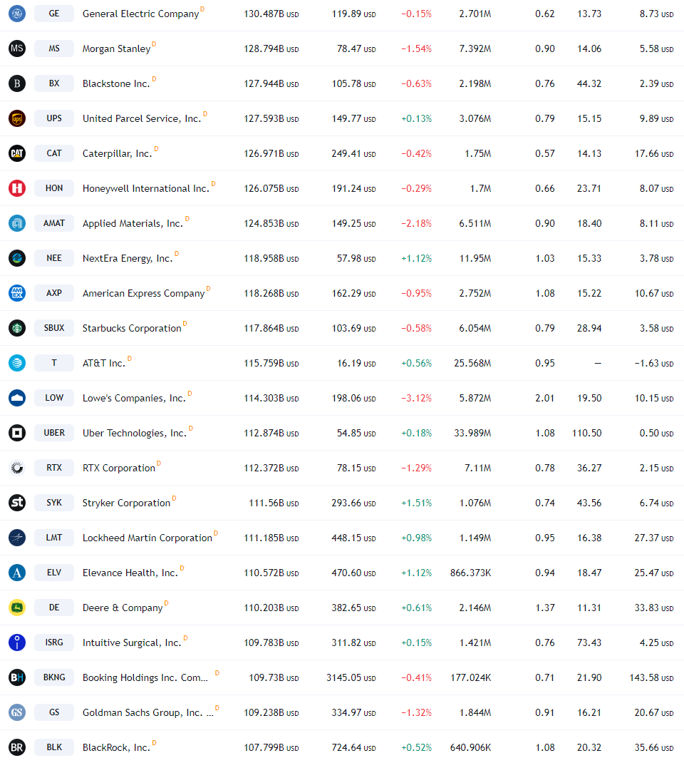This screenshot has width=684, height=763.
Task: Click BlackRock volume 640.906K
Action: click(470, 748)
